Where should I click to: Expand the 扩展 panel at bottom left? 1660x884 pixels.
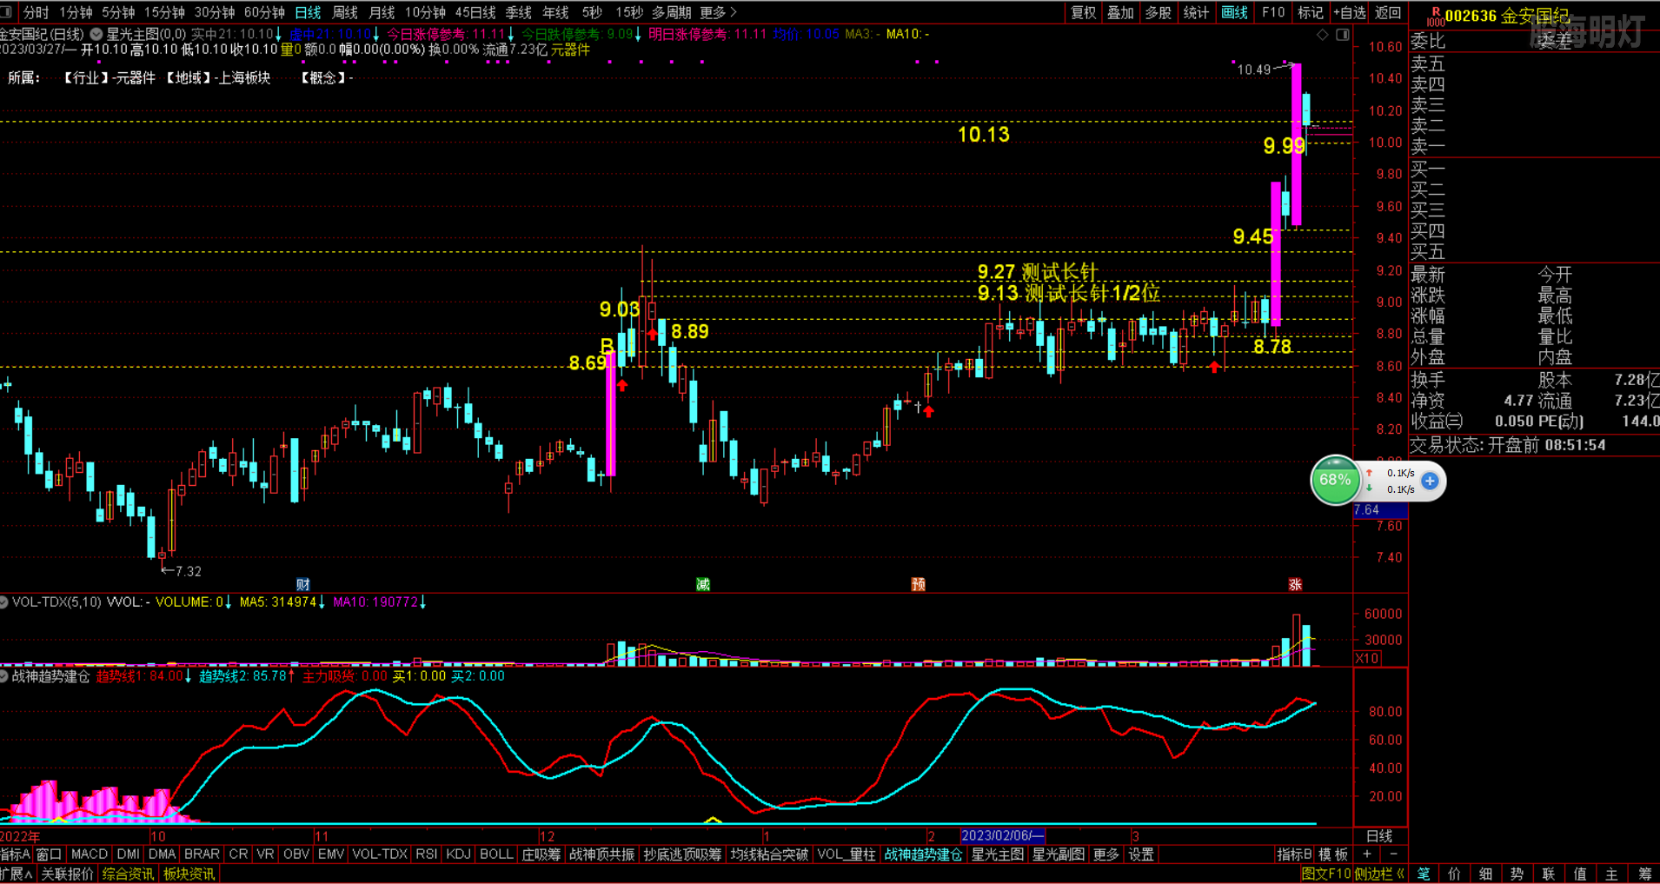point(16,874)
